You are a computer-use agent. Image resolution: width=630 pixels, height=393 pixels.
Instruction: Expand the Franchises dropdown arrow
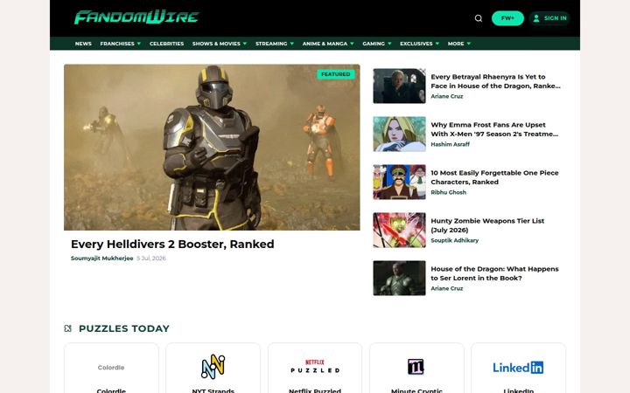coord(139,44)
